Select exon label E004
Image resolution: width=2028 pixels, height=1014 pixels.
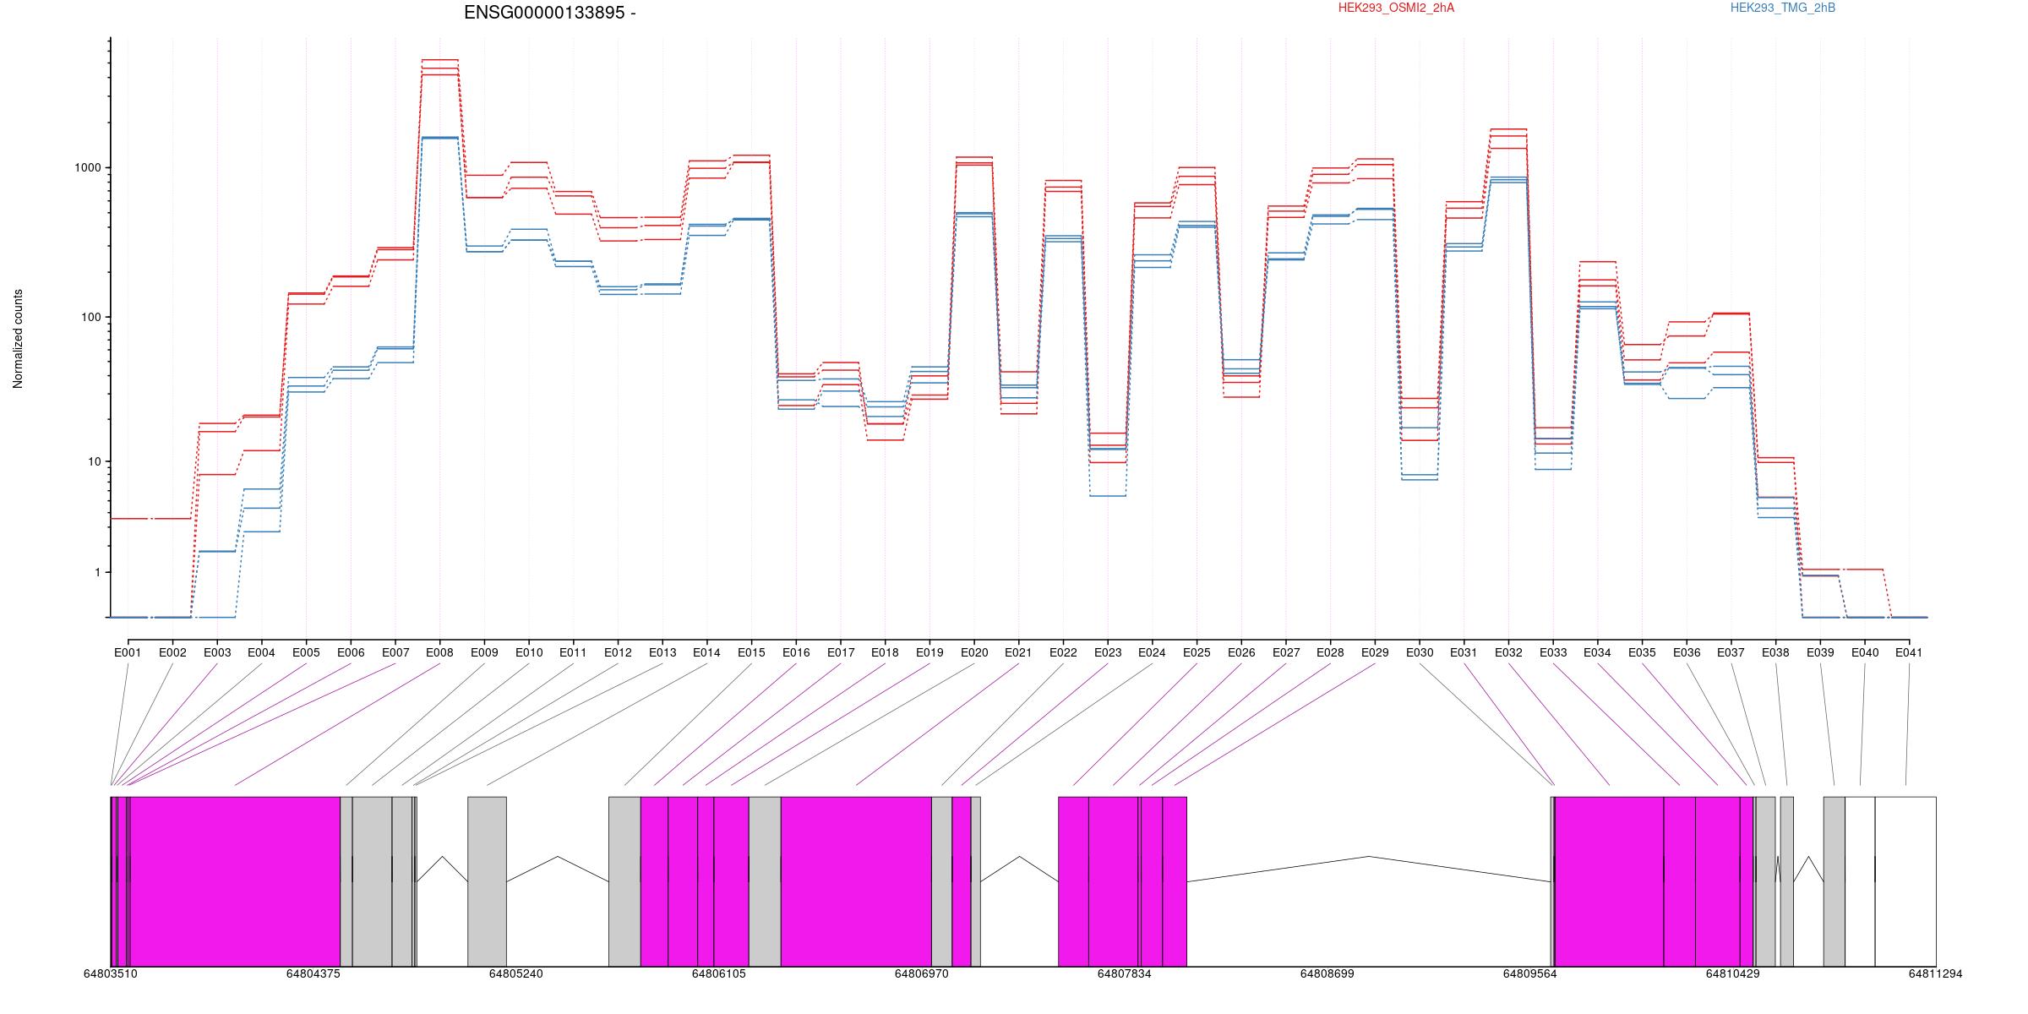point(261,652)
